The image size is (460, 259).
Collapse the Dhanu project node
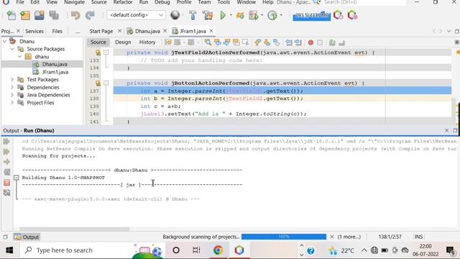coord(4,42)
